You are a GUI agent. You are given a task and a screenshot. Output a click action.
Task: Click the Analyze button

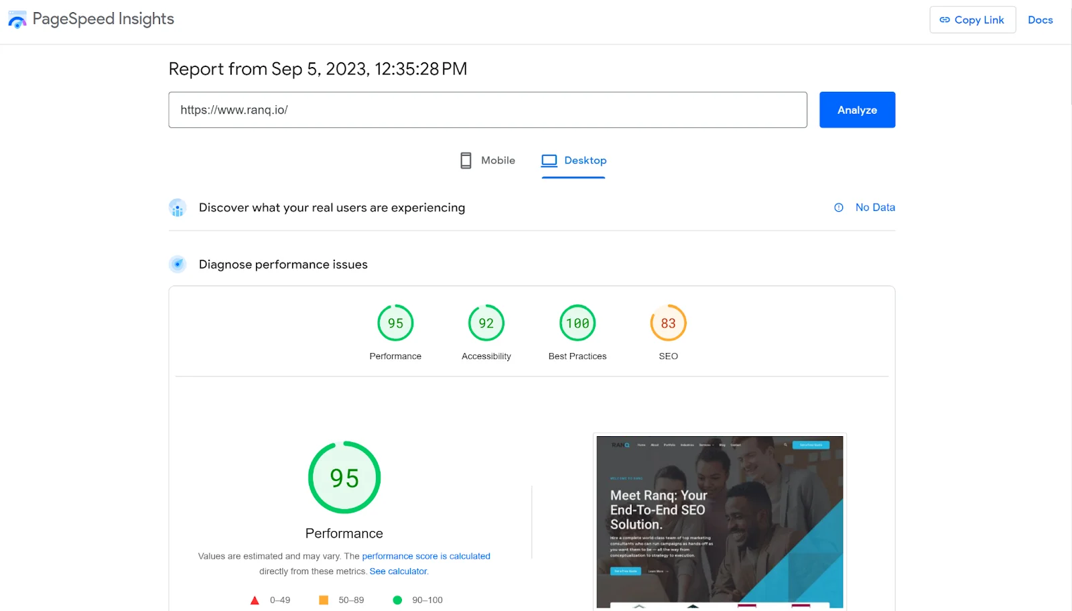857,110
